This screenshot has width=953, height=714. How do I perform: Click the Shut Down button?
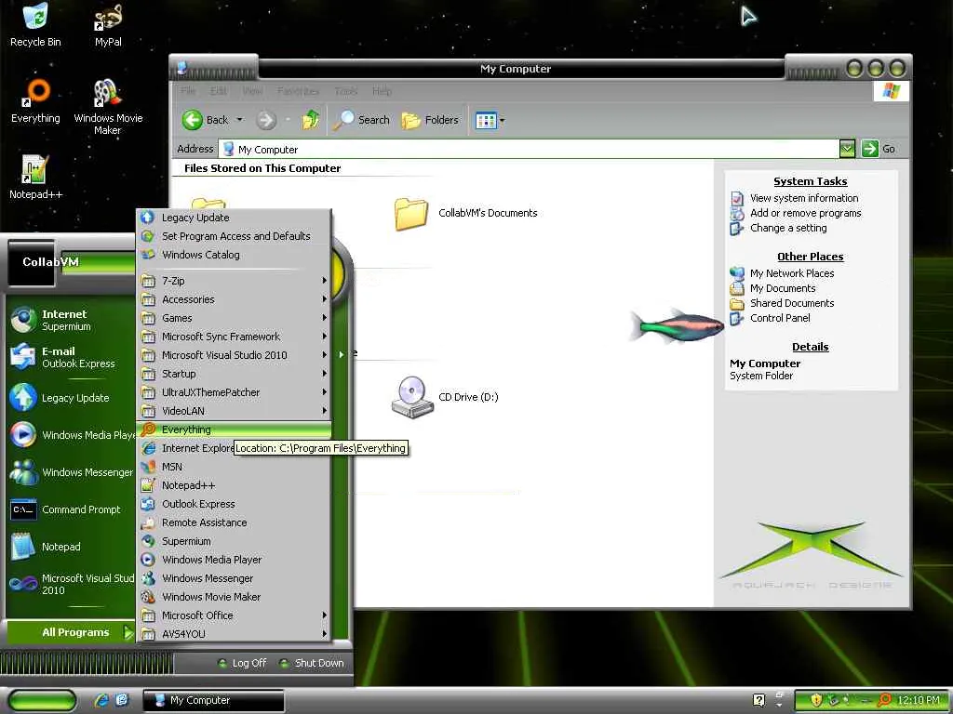(312, 663)
